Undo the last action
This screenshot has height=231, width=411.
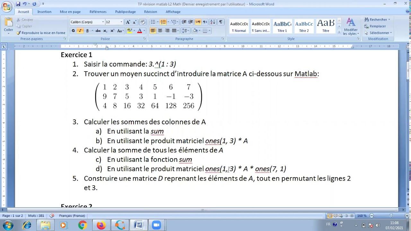point(24,4)
